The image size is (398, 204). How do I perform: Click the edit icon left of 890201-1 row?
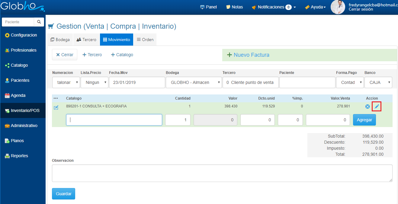click(56, 108)
